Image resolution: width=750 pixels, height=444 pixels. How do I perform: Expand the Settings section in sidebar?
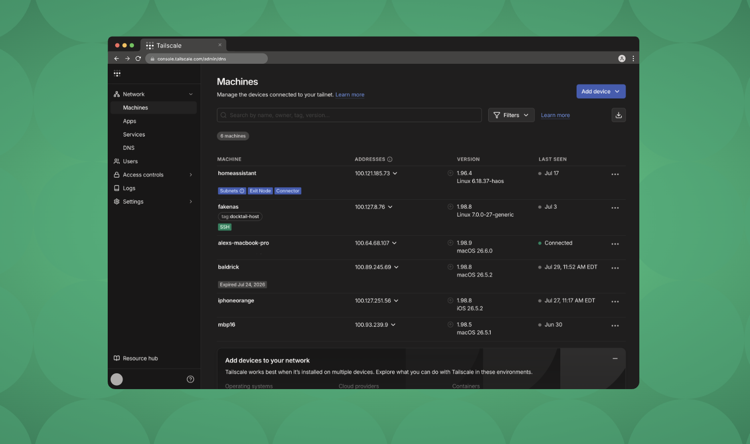[191, 202]
